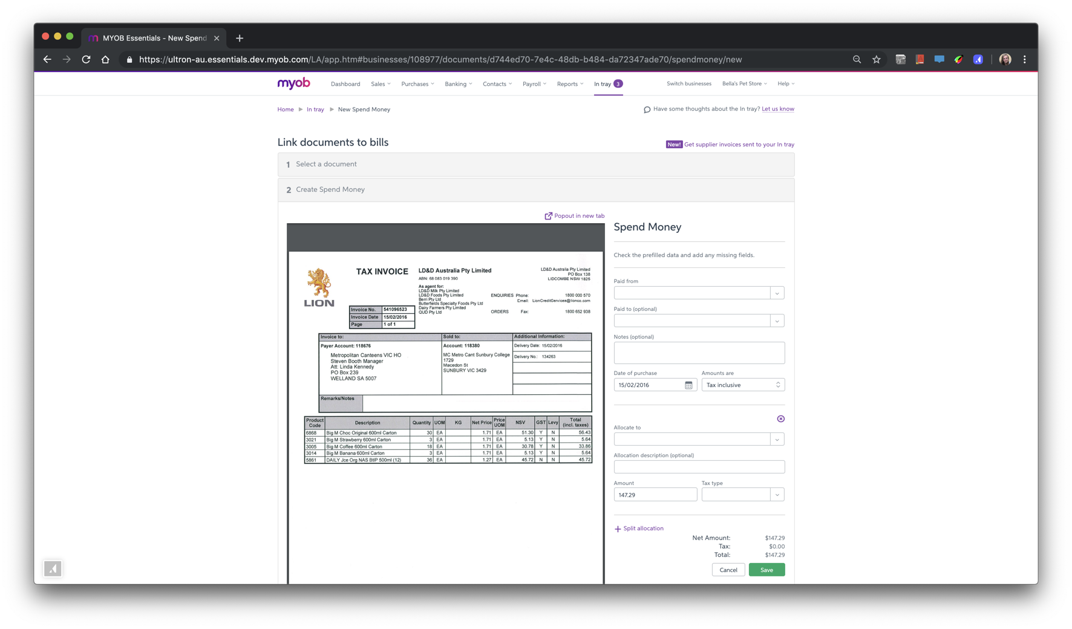Screen dimensions: 1072x629
Task: Expand the Paid to dropdown
Action: tap(777, 321)
